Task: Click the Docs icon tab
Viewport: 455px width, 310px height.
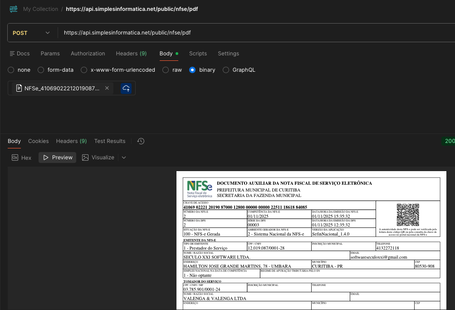Action: coord(20,54)
